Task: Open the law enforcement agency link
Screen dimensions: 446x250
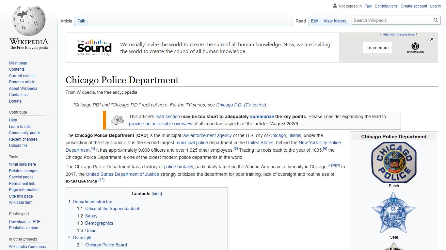Action: 207,135
